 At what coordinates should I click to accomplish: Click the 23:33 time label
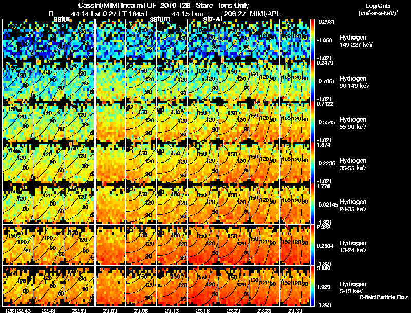coord(295,310)
